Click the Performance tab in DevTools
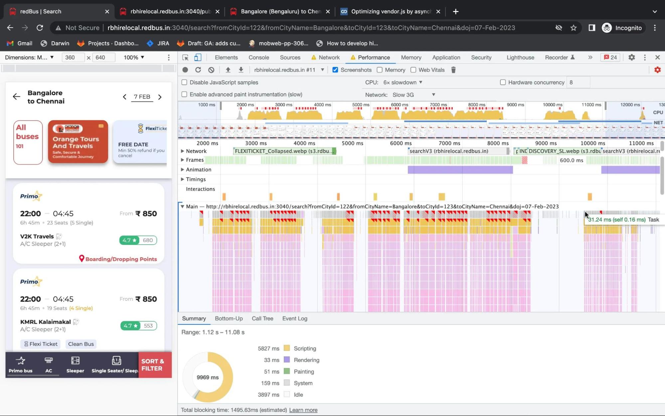The image size is (665, 416). [x=374, y=57]
